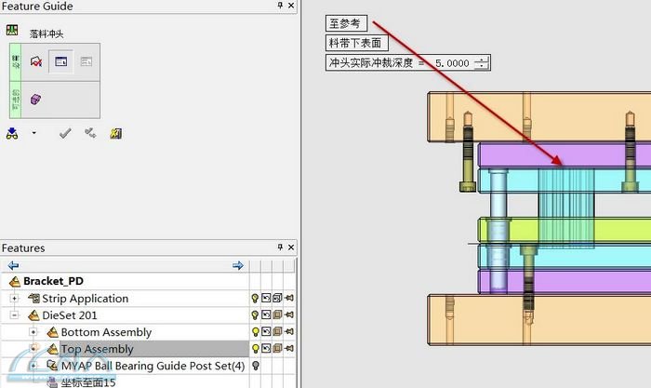Click the 落料冲头 label text

[46, 33]
